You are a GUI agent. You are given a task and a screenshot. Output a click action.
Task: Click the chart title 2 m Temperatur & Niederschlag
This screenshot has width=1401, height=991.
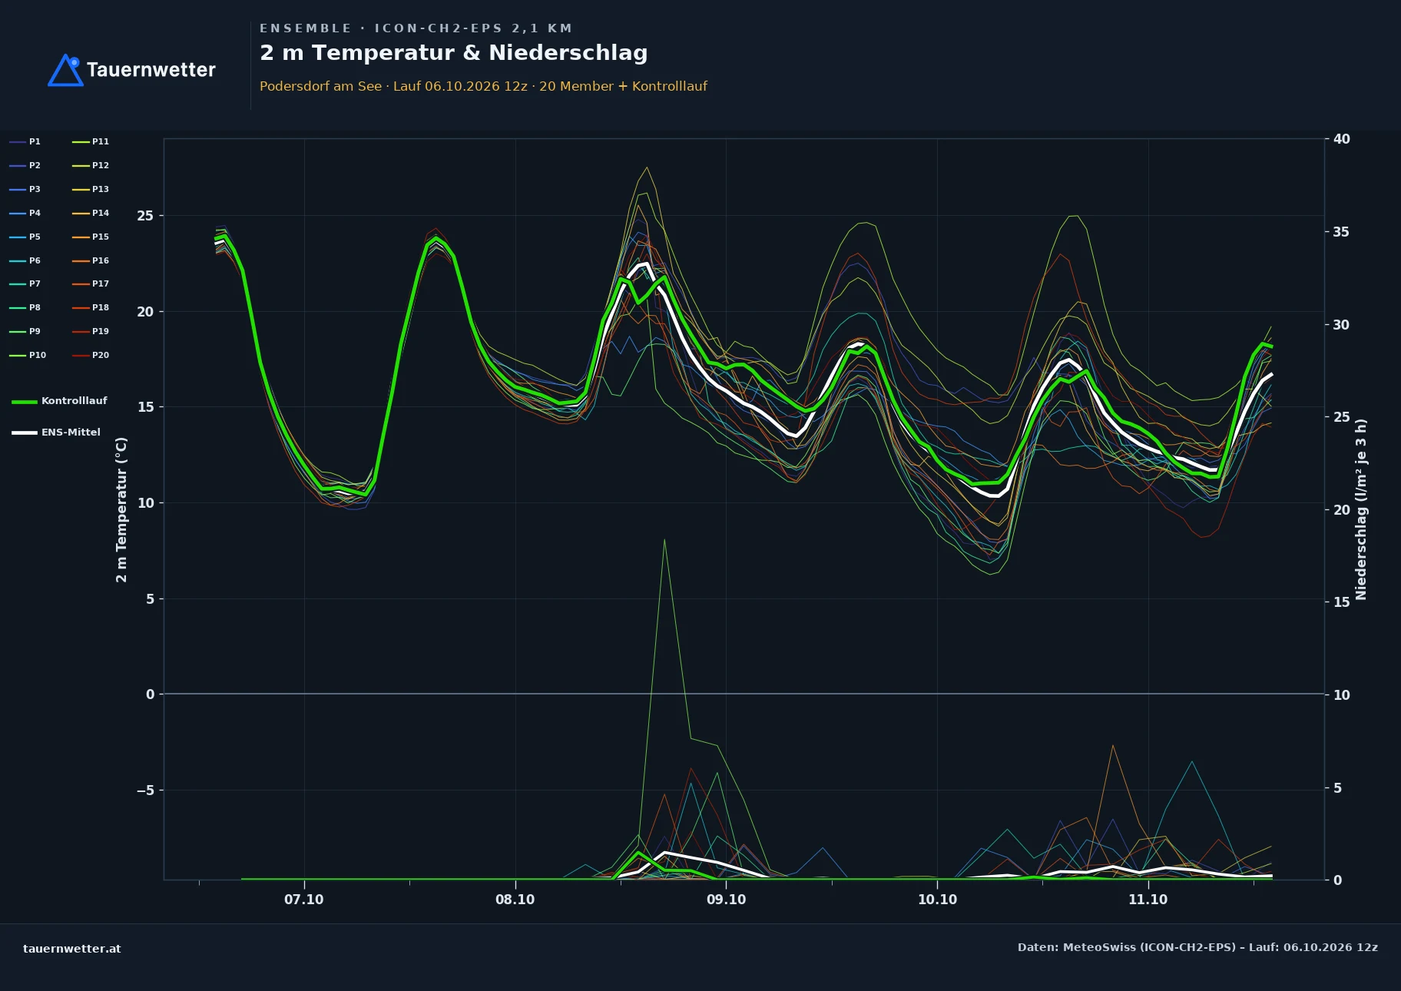point(454,53)
